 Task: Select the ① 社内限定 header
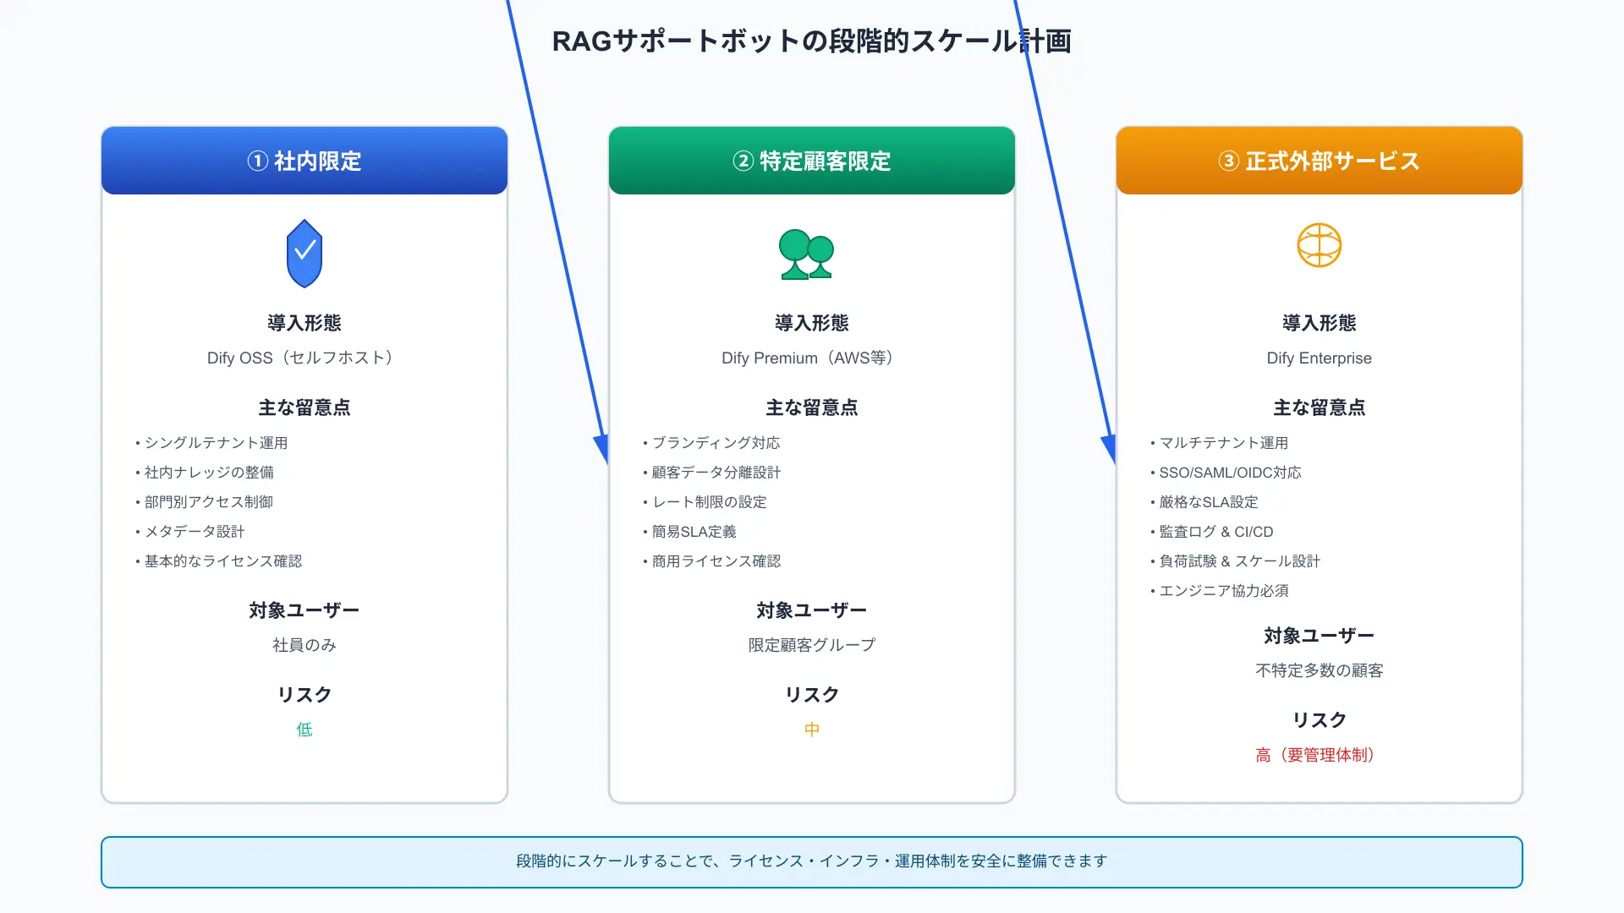click(x=304, y=161)
